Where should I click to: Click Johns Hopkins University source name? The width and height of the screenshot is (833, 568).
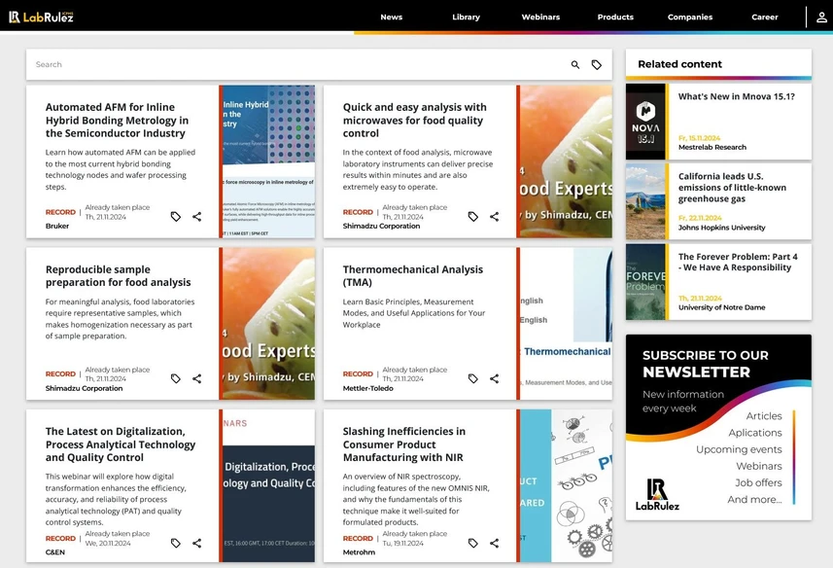coord(721,228)
